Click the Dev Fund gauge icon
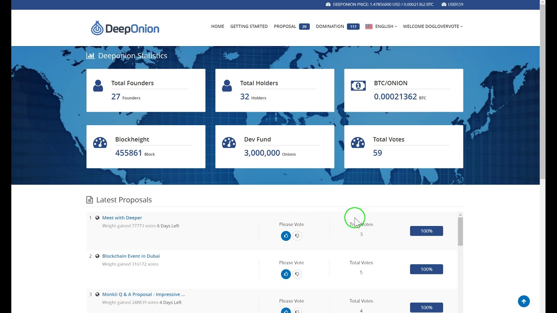The image size is (557, 313). [229, 142]
